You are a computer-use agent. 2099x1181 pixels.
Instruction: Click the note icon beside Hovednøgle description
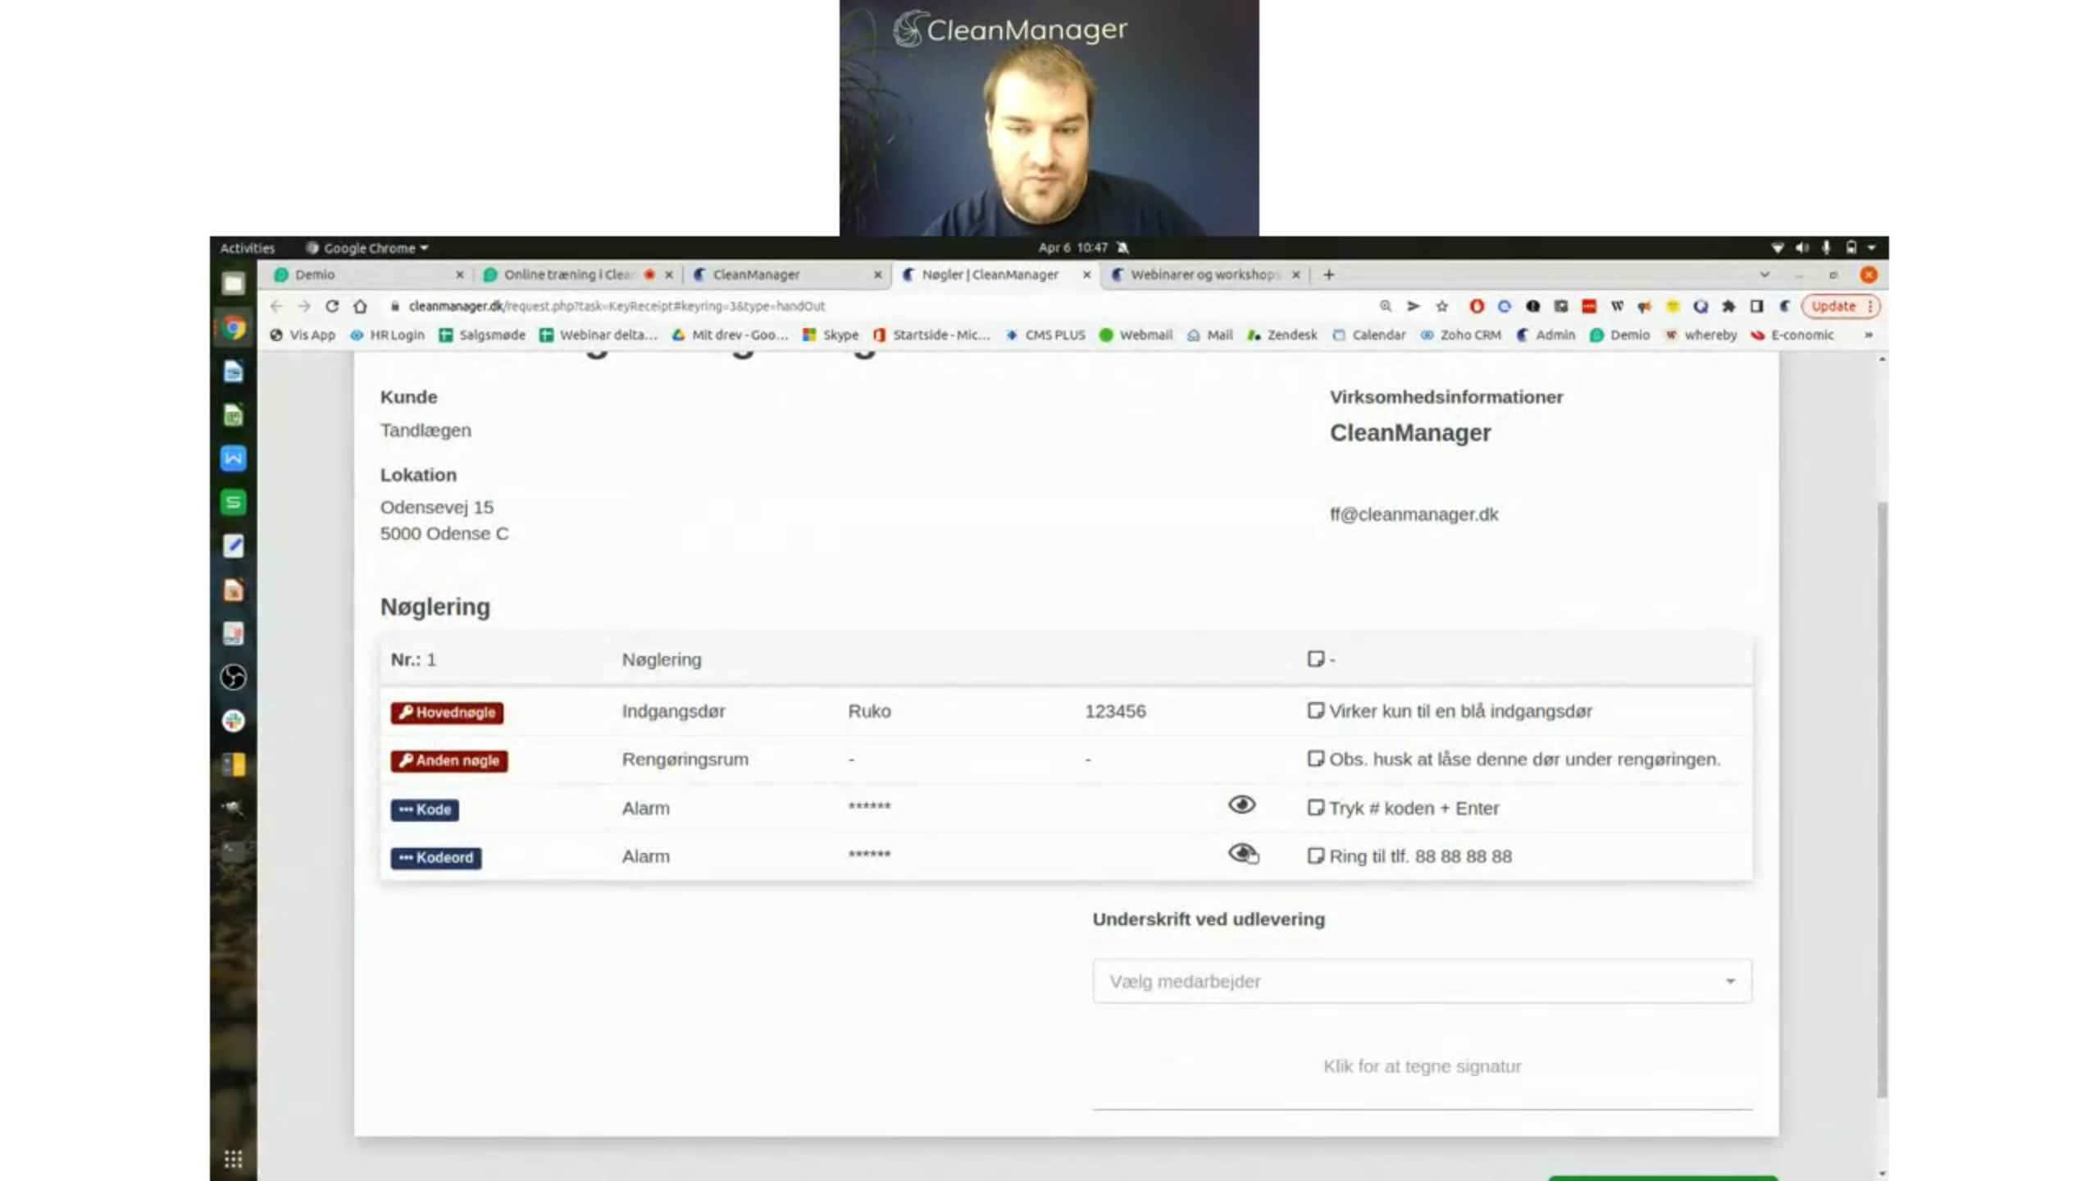coord(1315,710)
